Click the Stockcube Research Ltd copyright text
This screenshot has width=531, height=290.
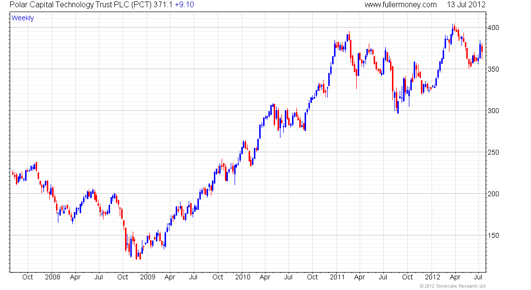tap(452, 286)
